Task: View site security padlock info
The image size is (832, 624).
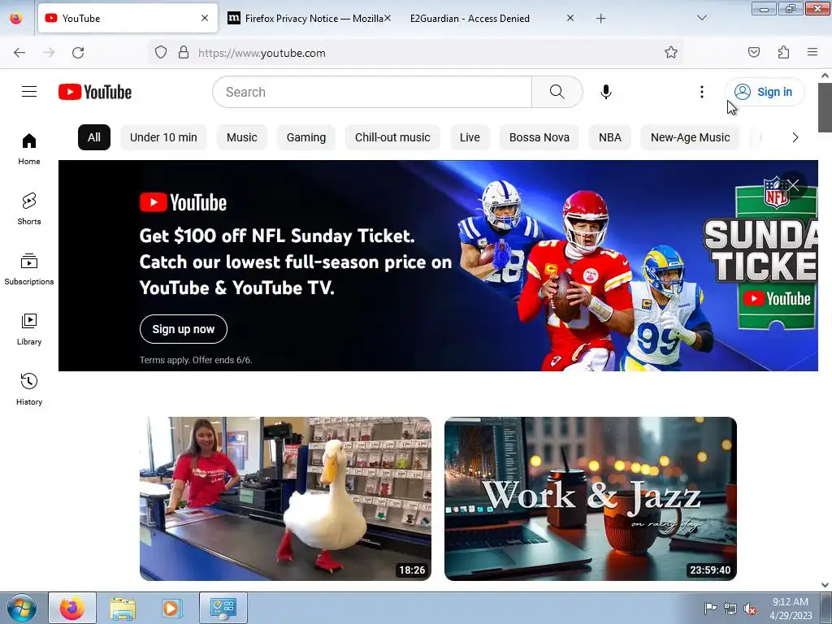Action: coord(184,53)
